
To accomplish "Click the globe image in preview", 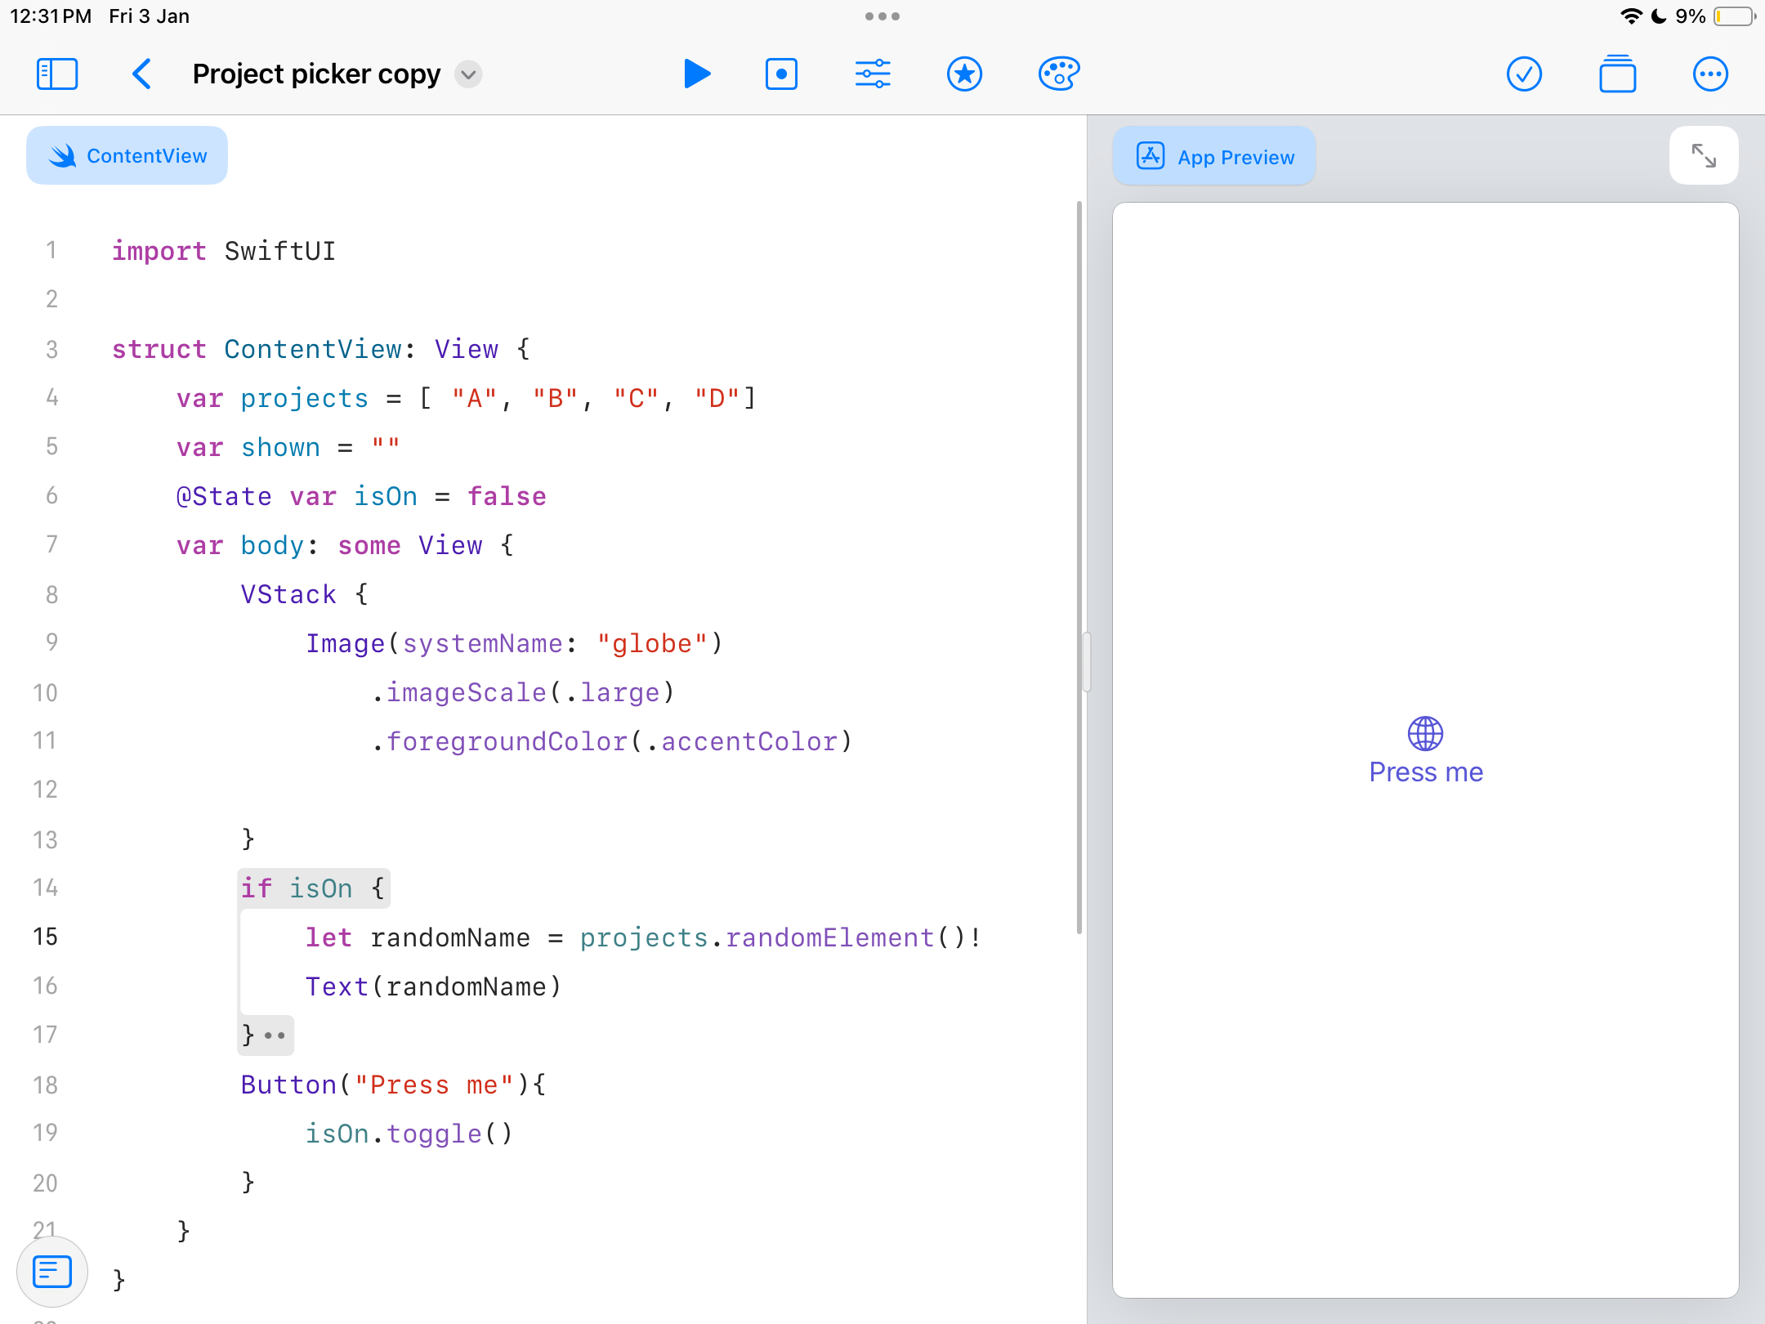I will point(1425,734).
